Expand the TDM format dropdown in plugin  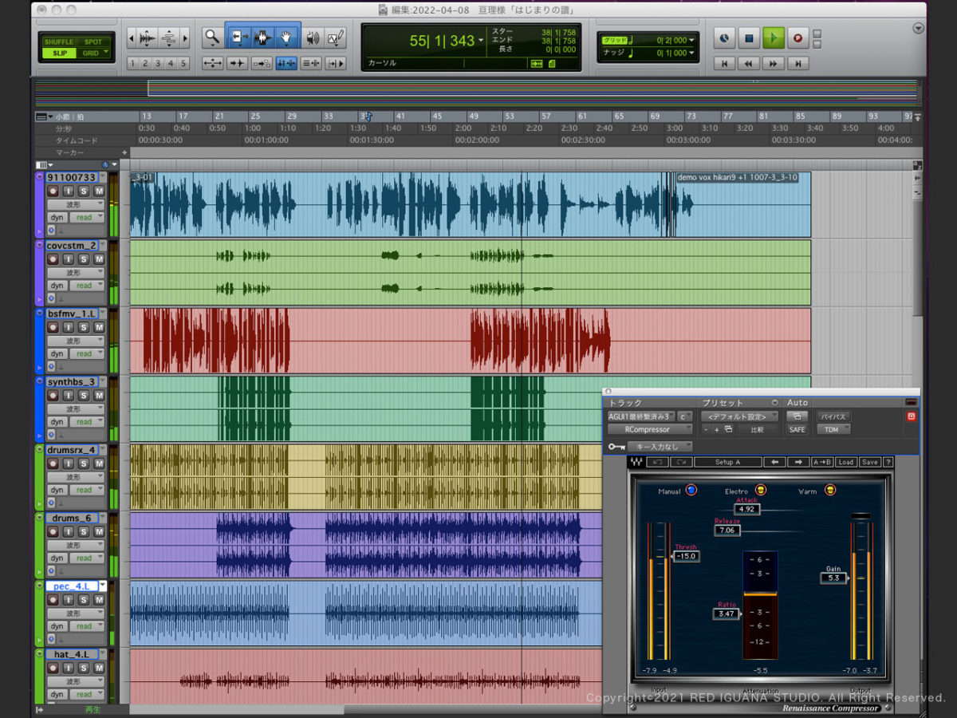833,429
